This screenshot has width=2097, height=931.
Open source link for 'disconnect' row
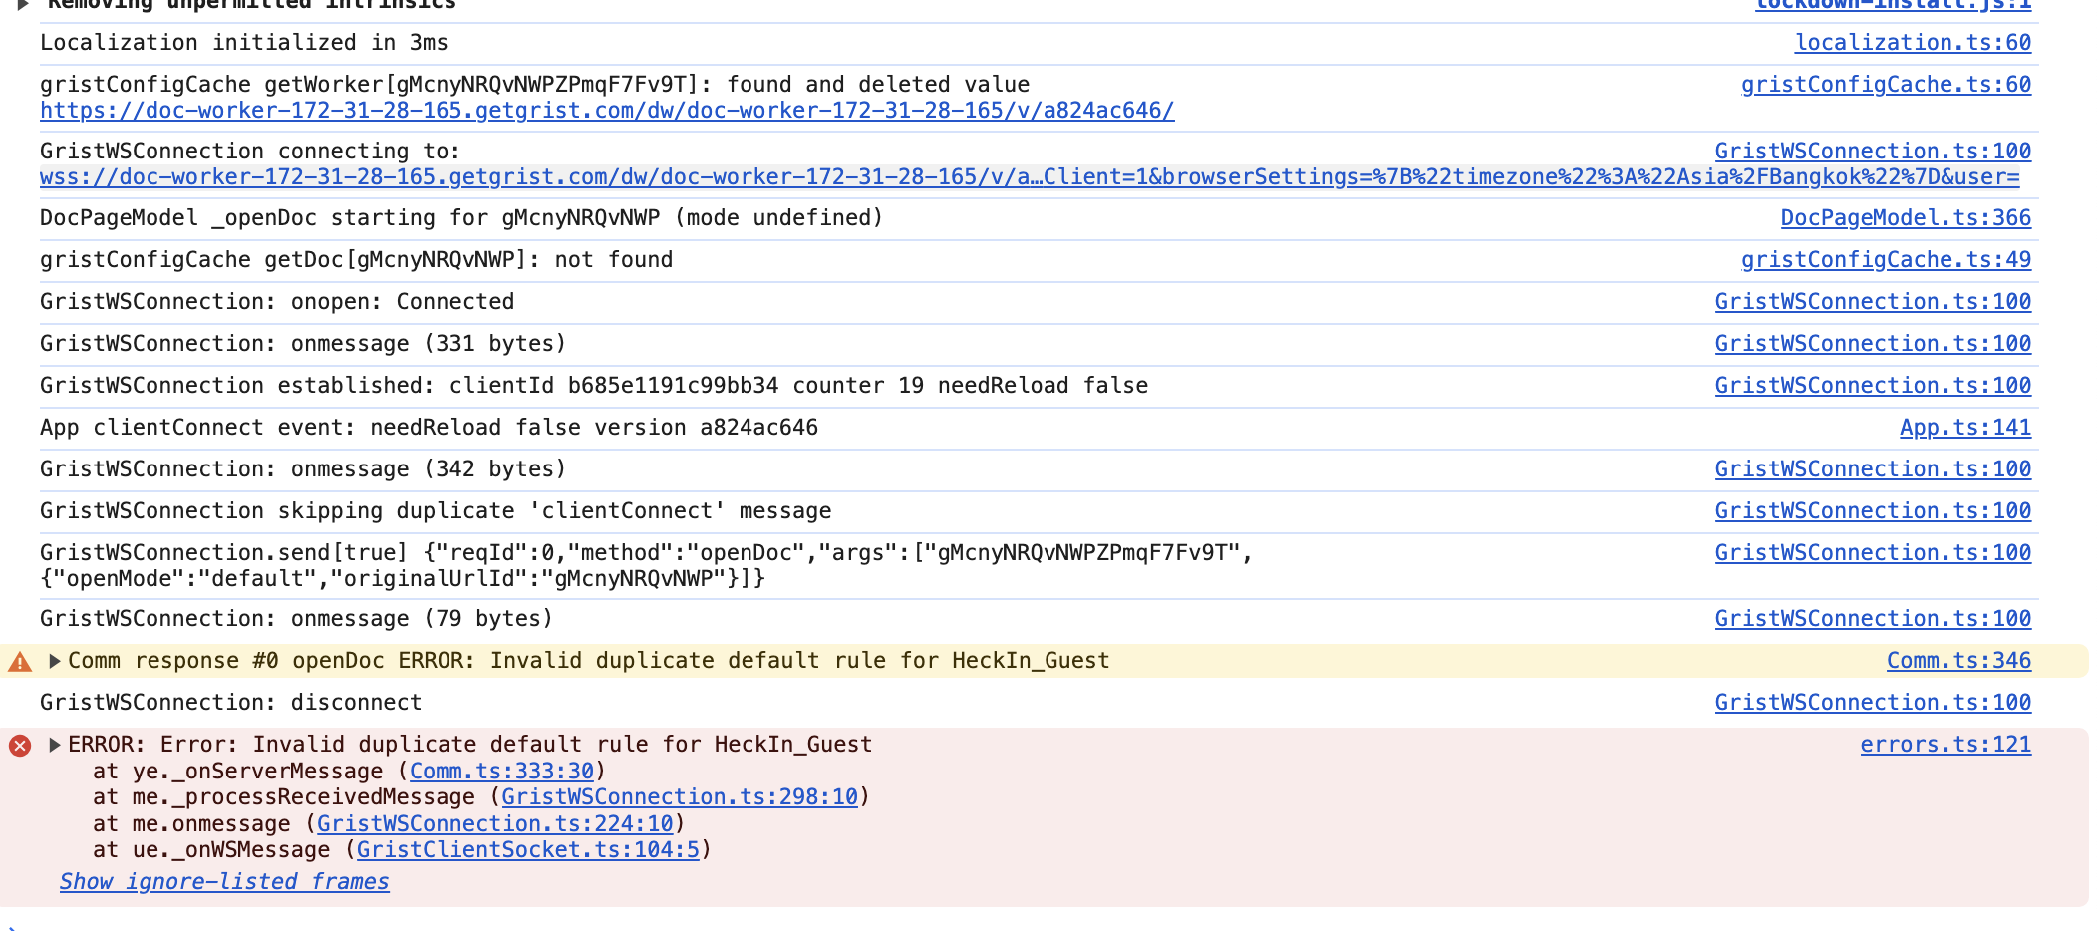[1873, 703]
